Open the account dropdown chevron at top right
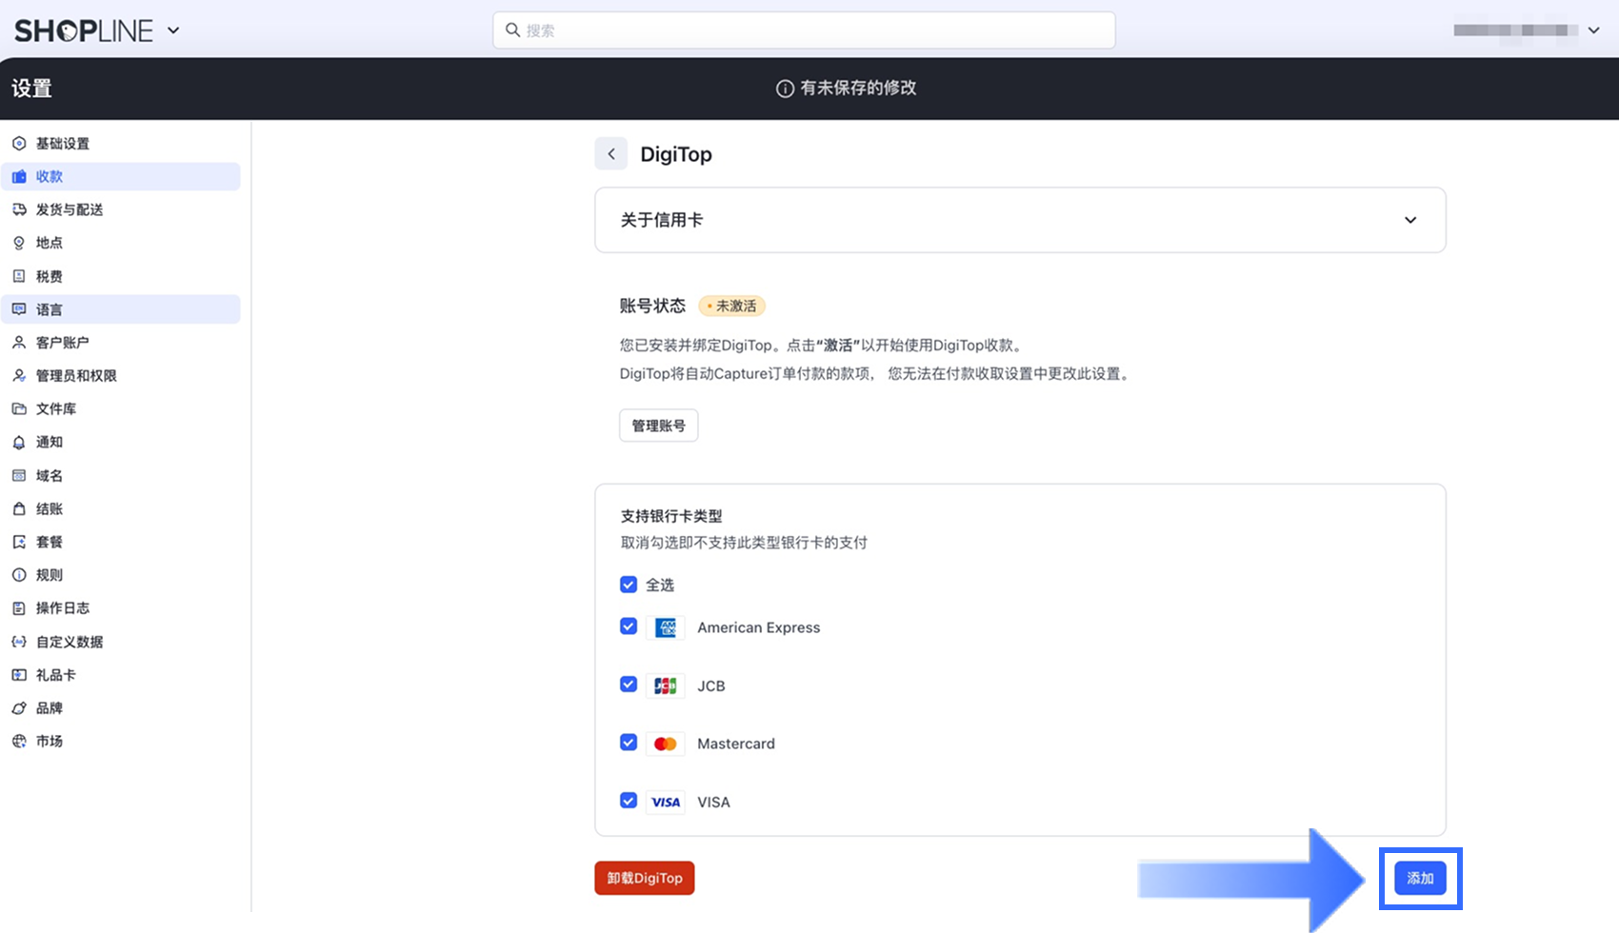The width and height of the screenshot is (1619, 933). point(1593,30)
